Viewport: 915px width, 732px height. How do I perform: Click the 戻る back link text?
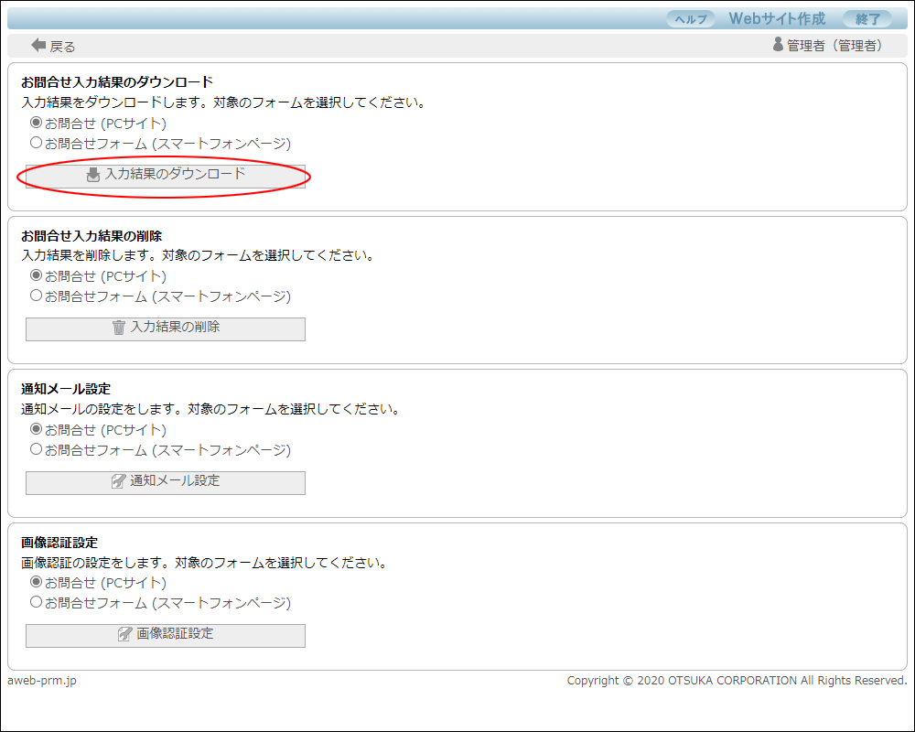[62, 47]
